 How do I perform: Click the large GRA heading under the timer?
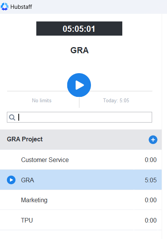pos(79,50)
